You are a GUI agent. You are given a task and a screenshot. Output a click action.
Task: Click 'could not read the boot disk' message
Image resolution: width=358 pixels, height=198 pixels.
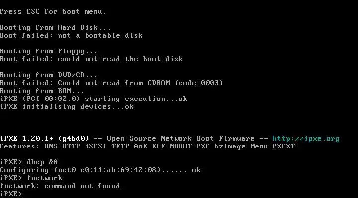tap(120, 59)
